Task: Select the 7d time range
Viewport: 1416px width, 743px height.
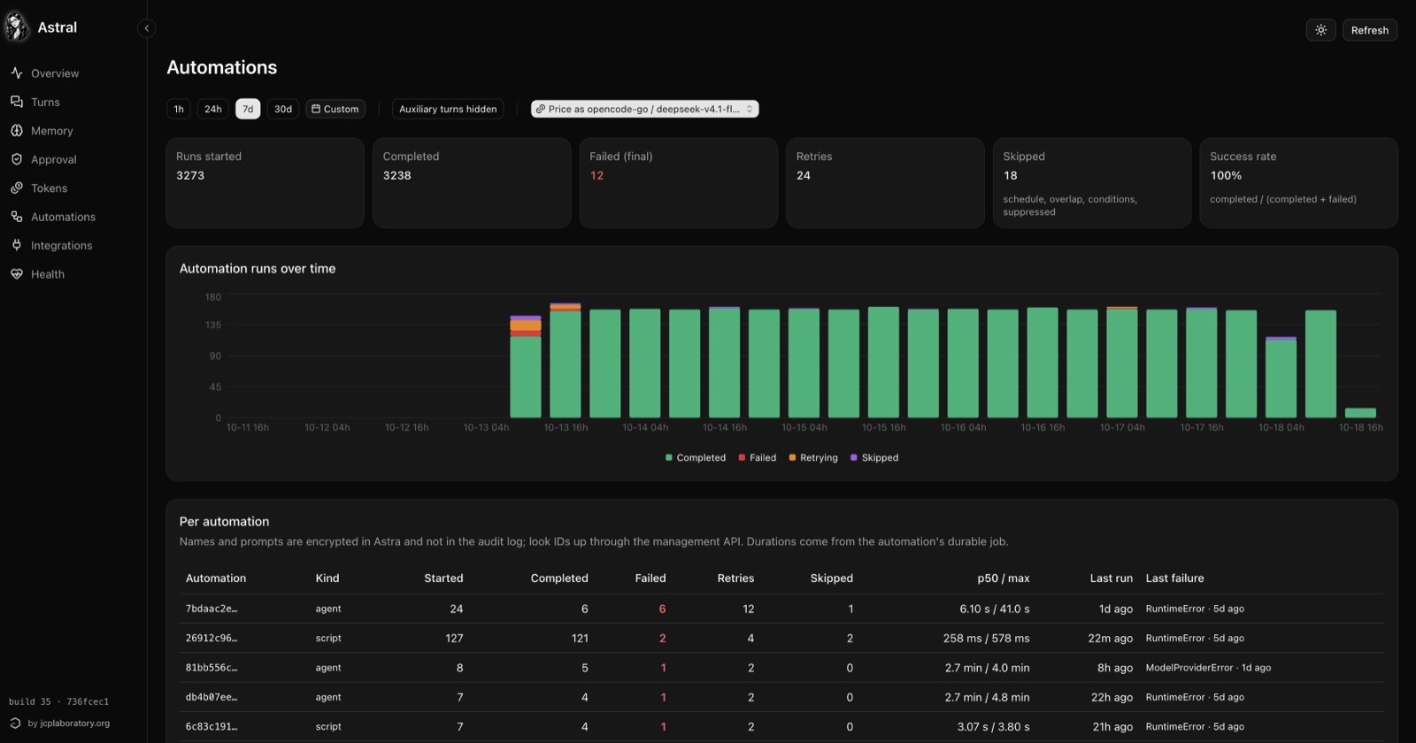Action: 248,109
